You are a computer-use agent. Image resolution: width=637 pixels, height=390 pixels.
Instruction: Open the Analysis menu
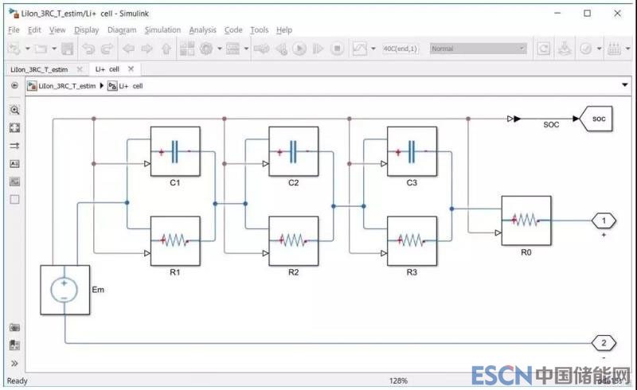202,30
